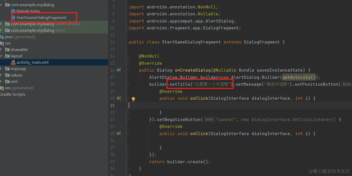Viewport: 352px width, 176px height.
Task: Click the res (generated) folder icon
Action: [x=2, y=88]
